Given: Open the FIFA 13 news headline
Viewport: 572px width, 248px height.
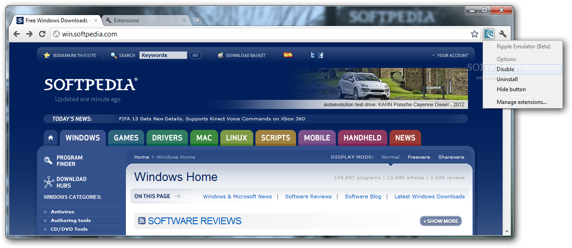Looking at the screenshot, I should [212, 119].
